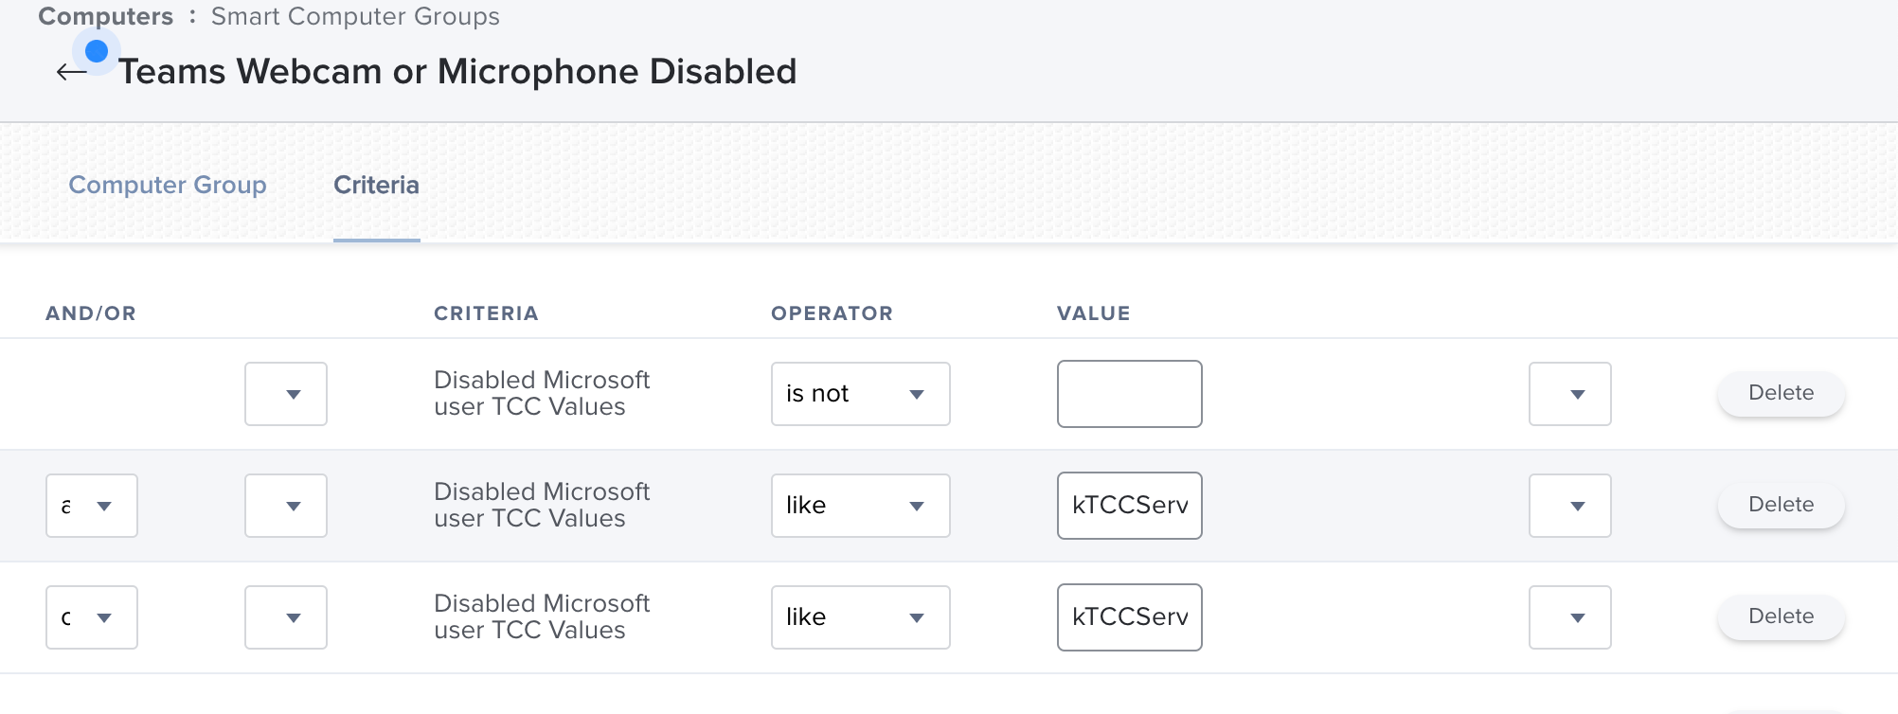Click 'Disabled Microsoft user TCC Values' in first row
1898x714 pixels.
point(542,393)
